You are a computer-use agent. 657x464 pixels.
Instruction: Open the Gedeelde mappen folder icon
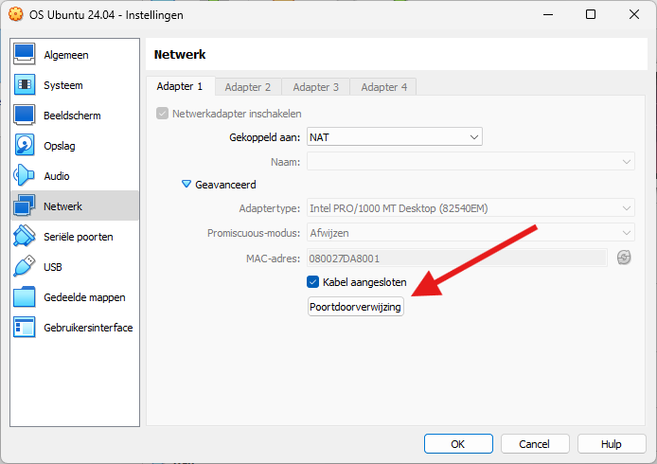[25, 297]
